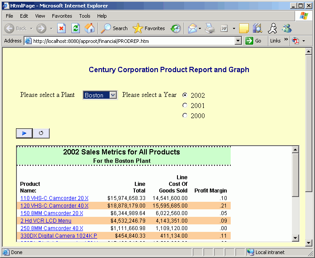The width and height of the screenshot is (315, 258).
Task: Open the Research books icon
Action: (257, 28)
